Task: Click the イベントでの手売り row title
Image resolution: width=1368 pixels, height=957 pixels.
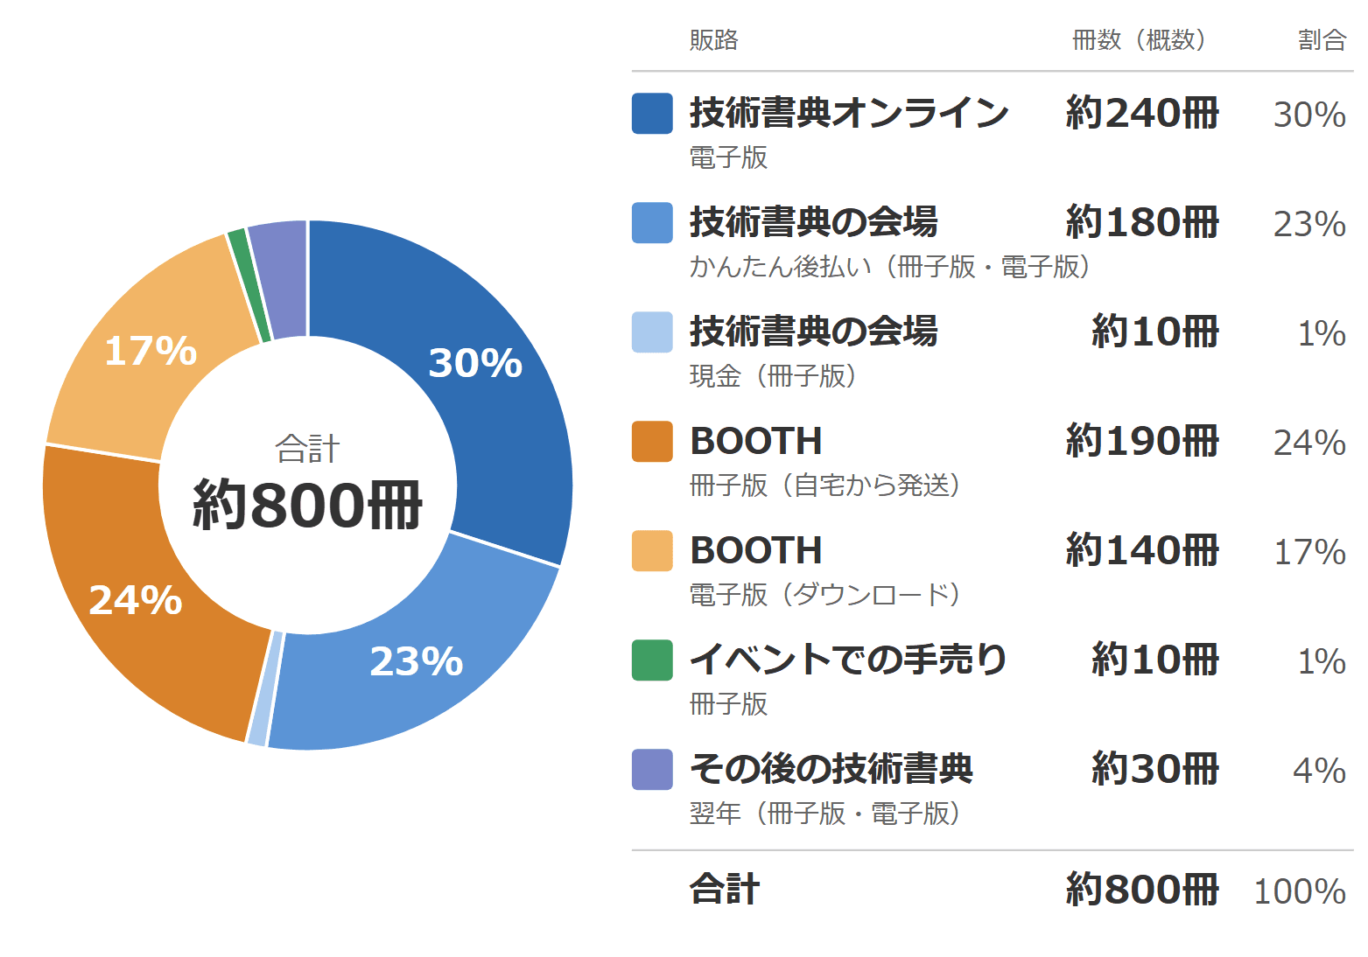Action: 848,660
